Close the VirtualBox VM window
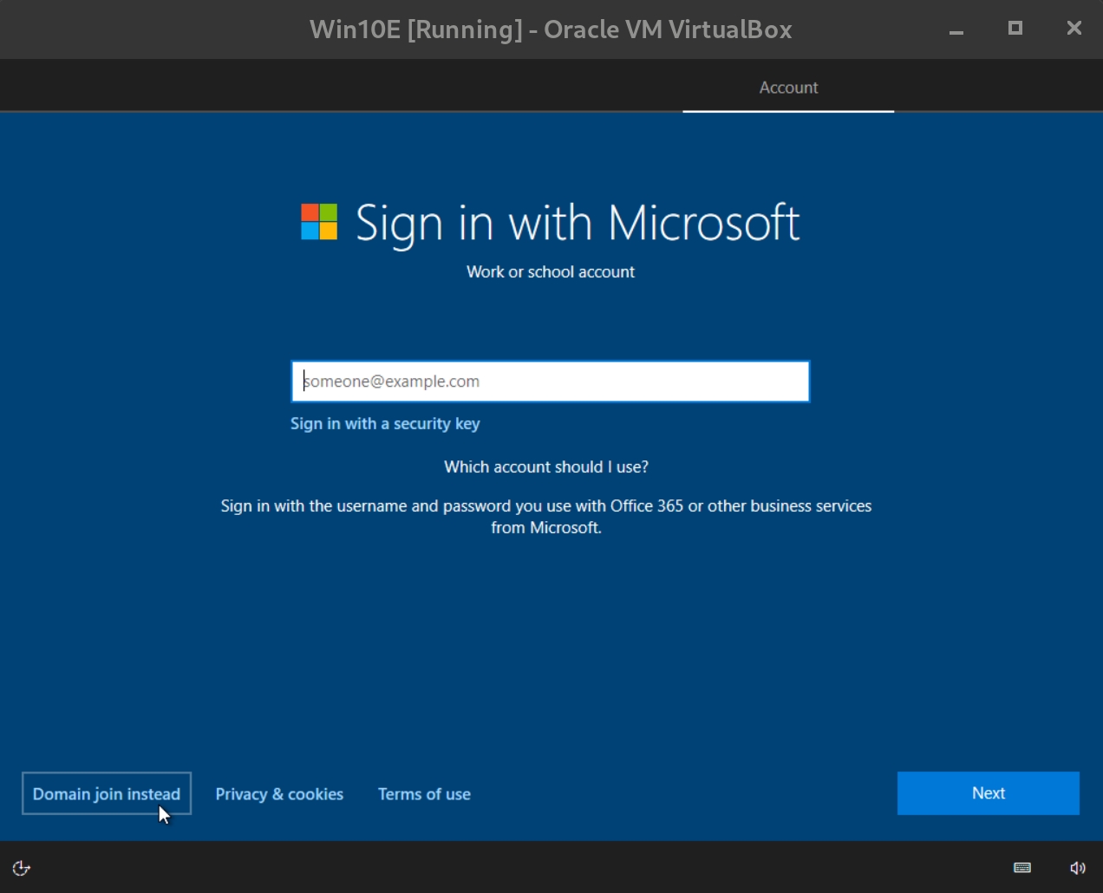The width and height of the screenshot is (1103, 893). click(1074, 29)
